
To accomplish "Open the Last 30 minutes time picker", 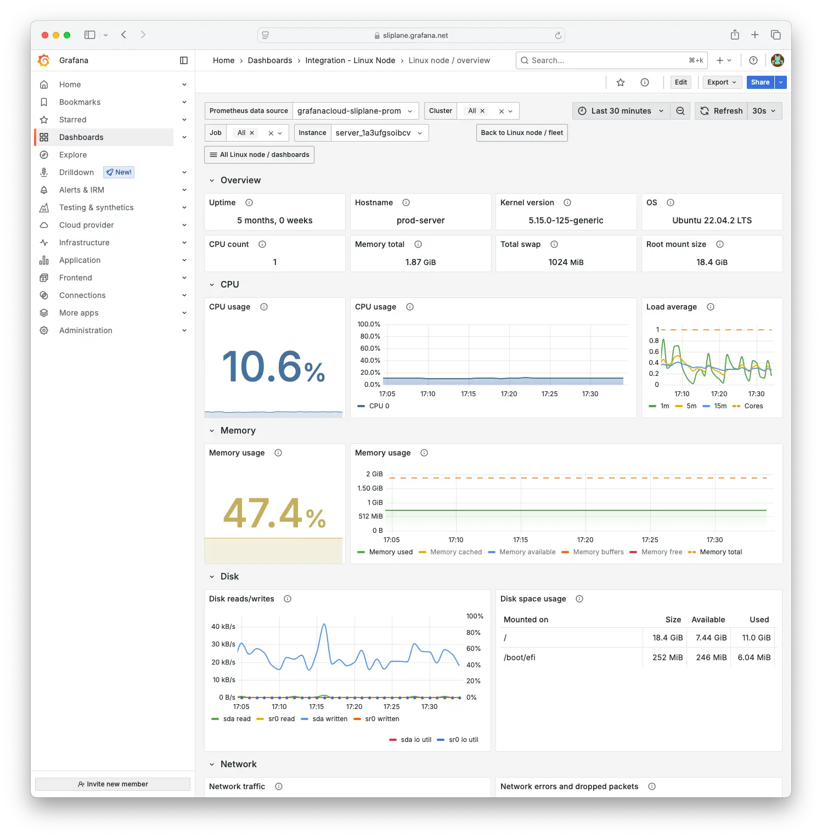I will (x=621, y=111).
